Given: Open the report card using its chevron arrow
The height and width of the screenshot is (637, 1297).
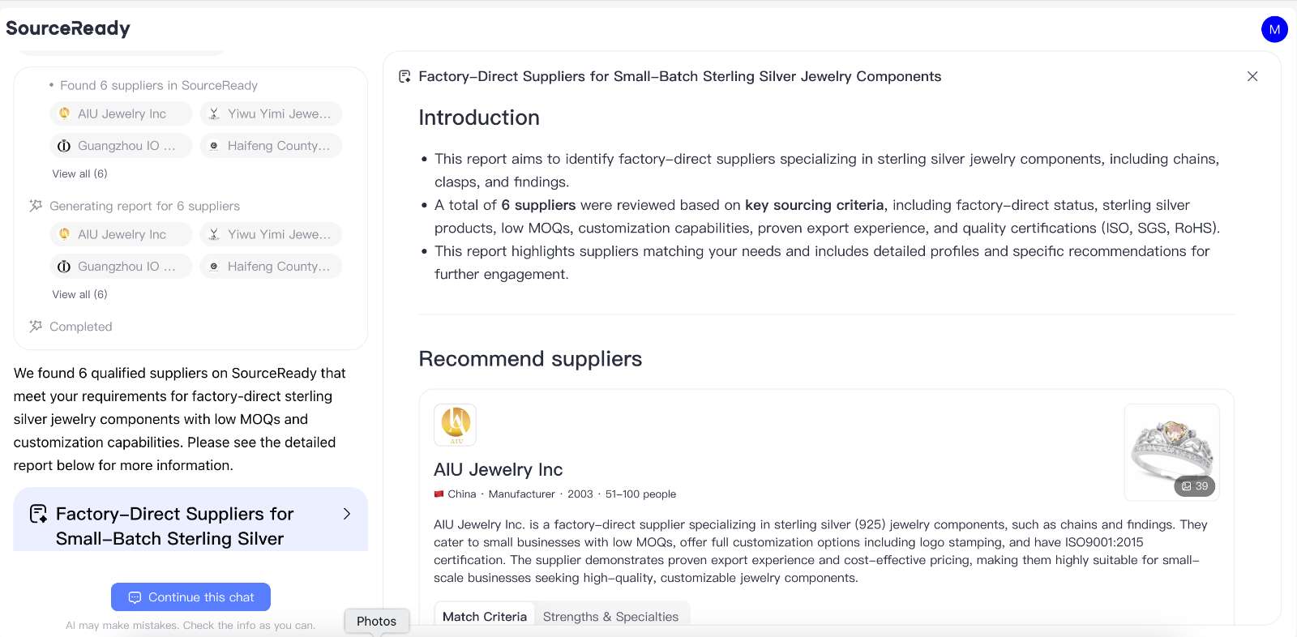Looking at the screenshot, I should [347, 514].
